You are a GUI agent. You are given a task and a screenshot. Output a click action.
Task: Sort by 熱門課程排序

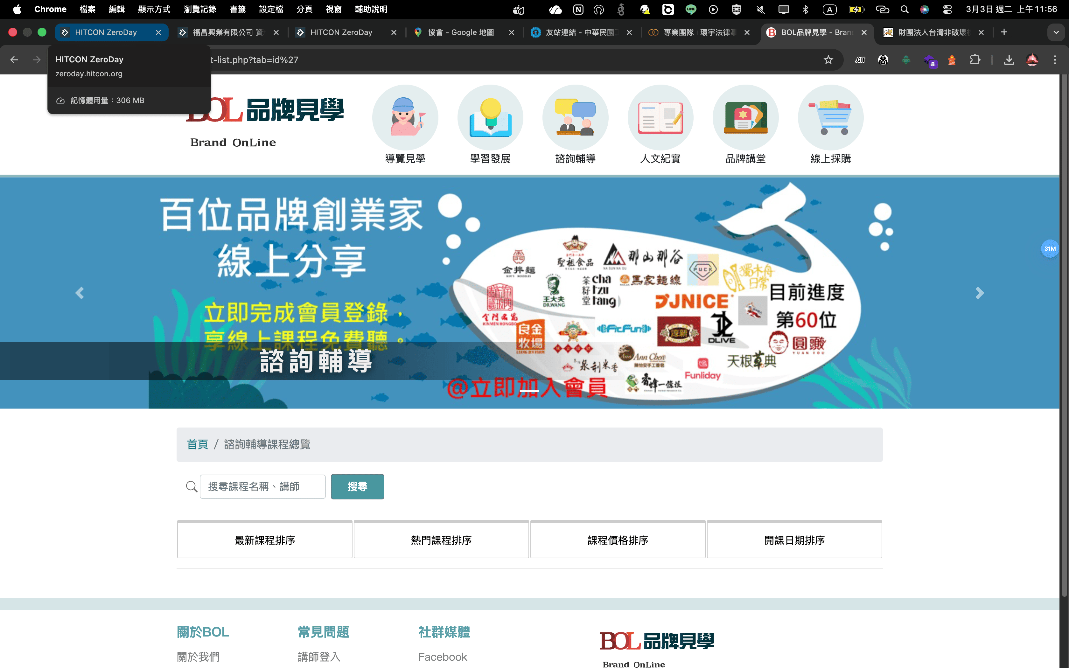(x=441, y=540)
